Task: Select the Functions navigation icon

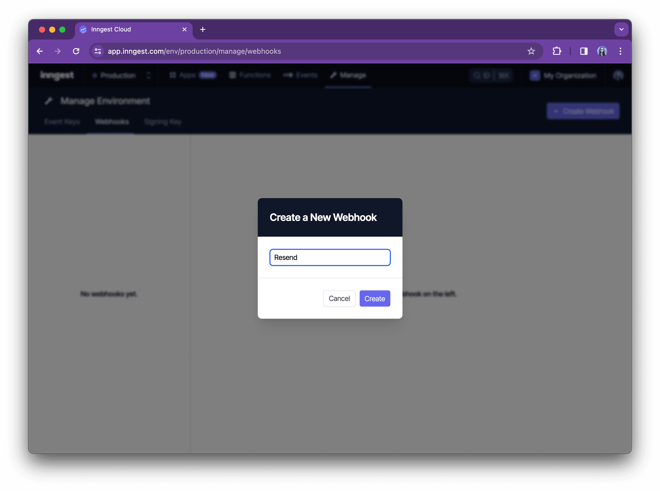Action: [x=233, y=75]
